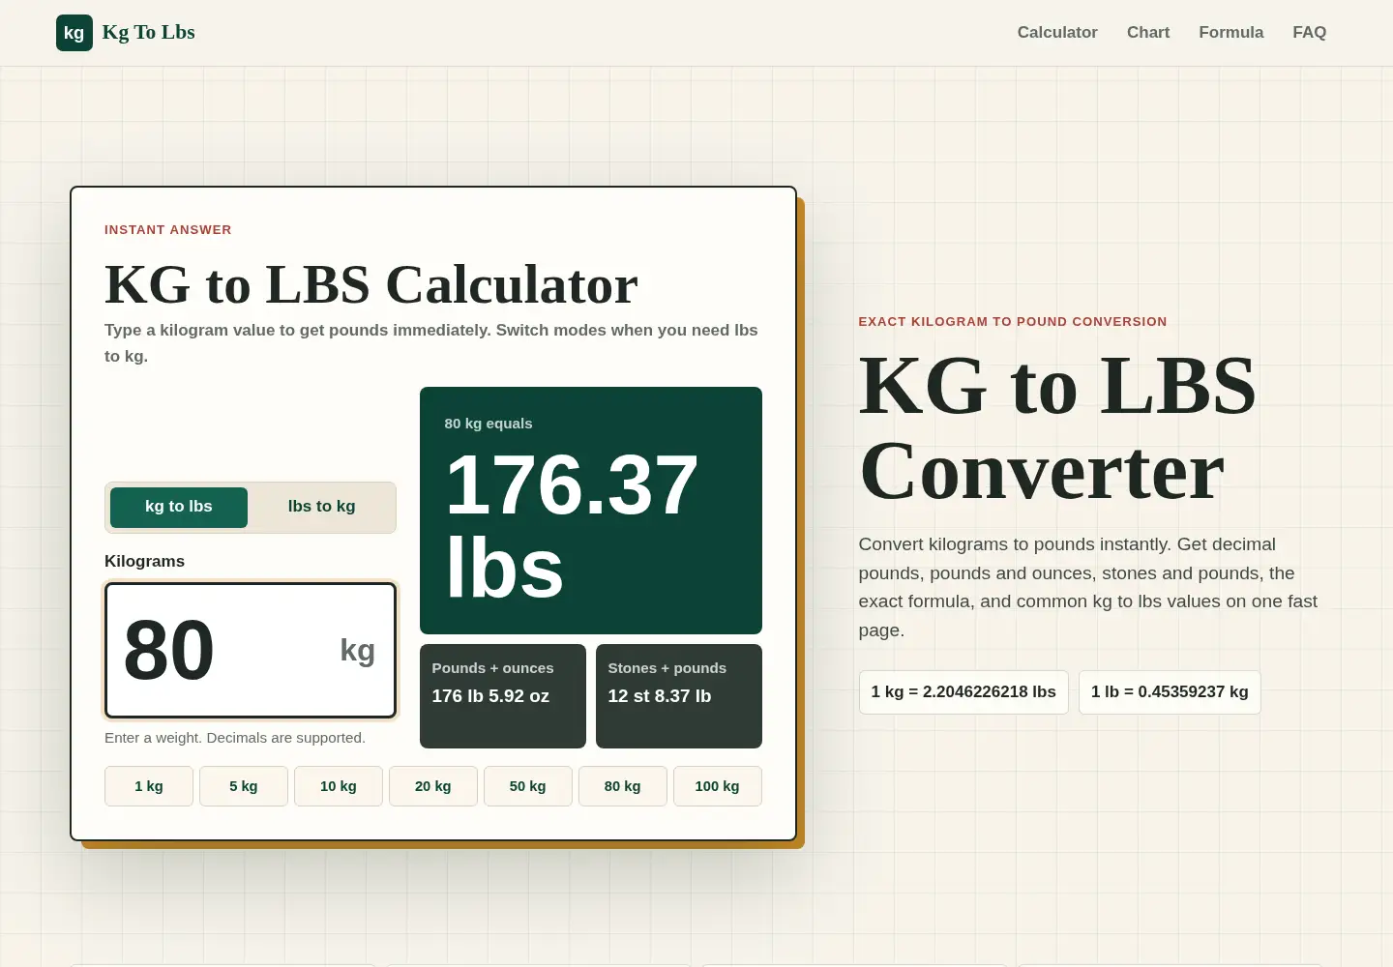Click the '80 kg equals' label
1393x967 pixels.
pyautogui.click(x=489, y=424)
